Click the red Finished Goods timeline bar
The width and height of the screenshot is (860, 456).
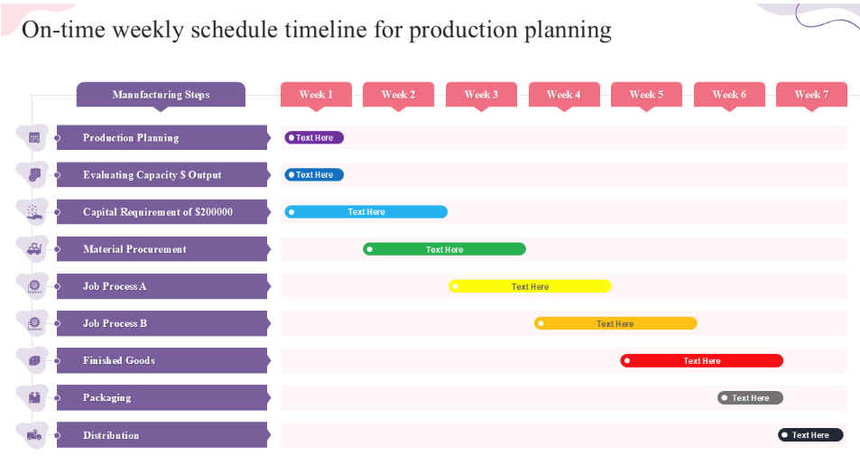click(701, 360)
